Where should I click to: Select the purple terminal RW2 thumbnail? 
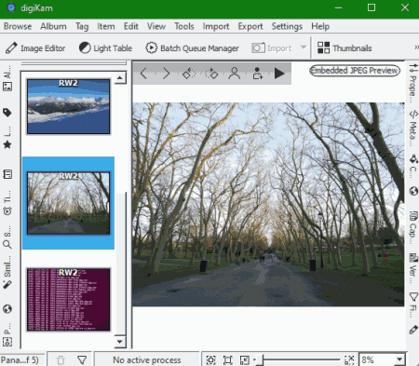click(68, 300)
